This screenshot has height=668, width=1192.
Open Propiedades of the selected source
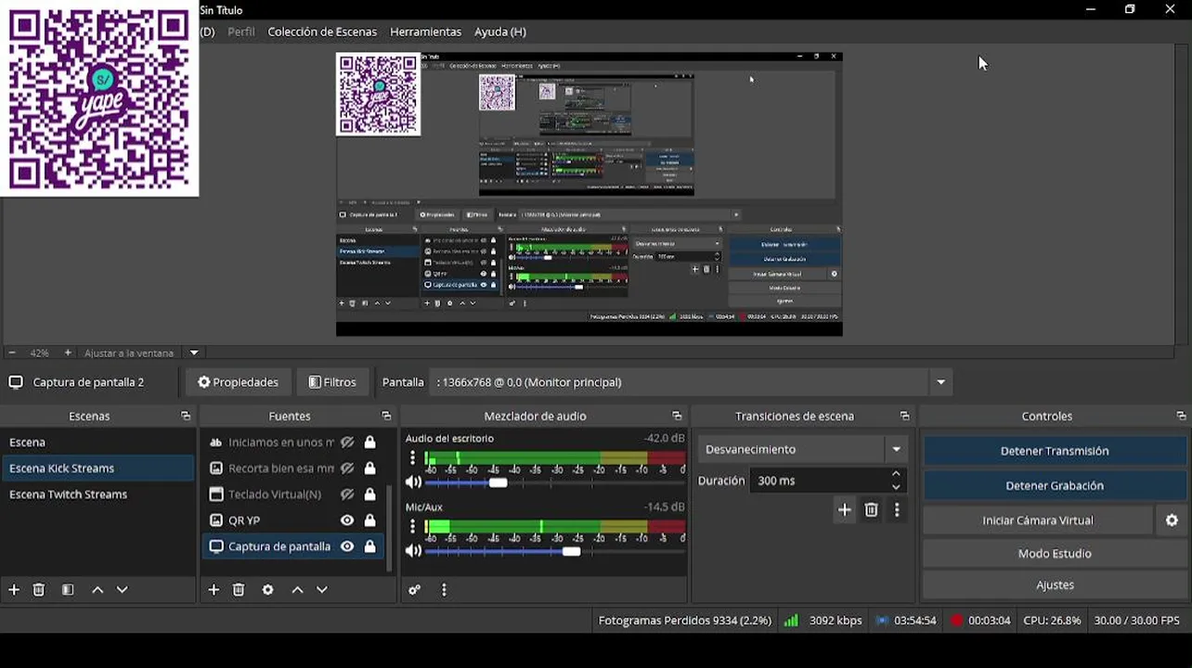[239, 382]
